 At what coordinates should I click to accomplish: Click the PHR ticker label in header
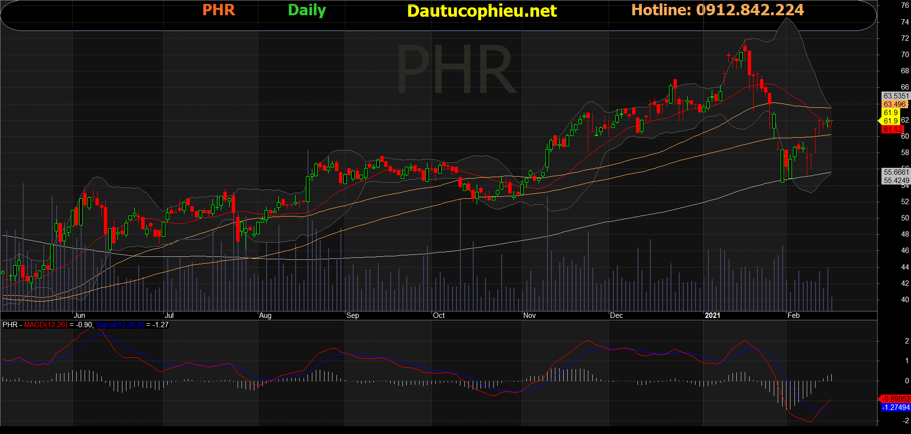coord(219,10)
